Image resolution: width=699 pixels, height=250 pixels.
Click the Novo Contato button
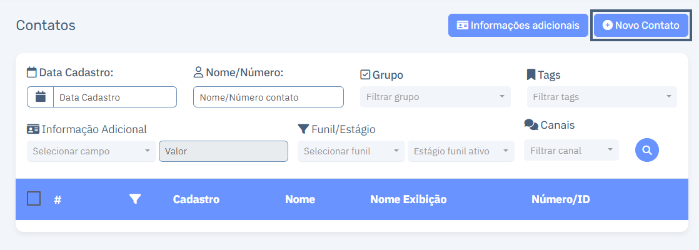coord(641,26)
